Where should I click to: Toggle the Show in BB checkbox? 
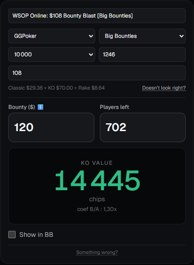12,235
